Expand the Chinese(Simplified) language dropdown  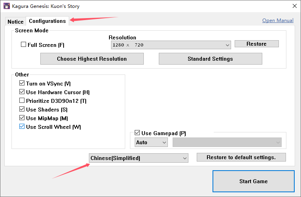(139, 158)
